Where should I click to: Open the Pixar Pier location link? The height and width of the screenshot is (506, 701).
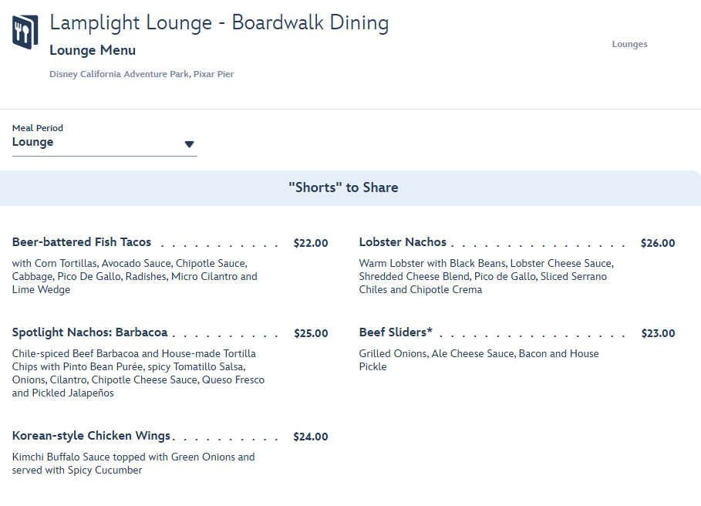pos(214,74)
